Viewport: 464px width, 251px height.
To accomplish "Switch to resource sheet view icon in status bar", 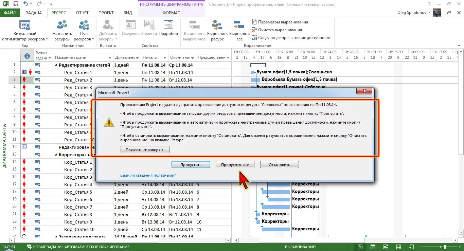I will (398, 247).
